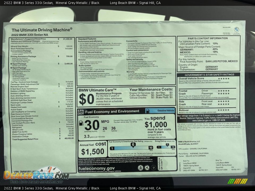Click the large $0 maintenance figure
This screenshot has width=255, height=191.
pyautogui.click(x=87, y=99)
